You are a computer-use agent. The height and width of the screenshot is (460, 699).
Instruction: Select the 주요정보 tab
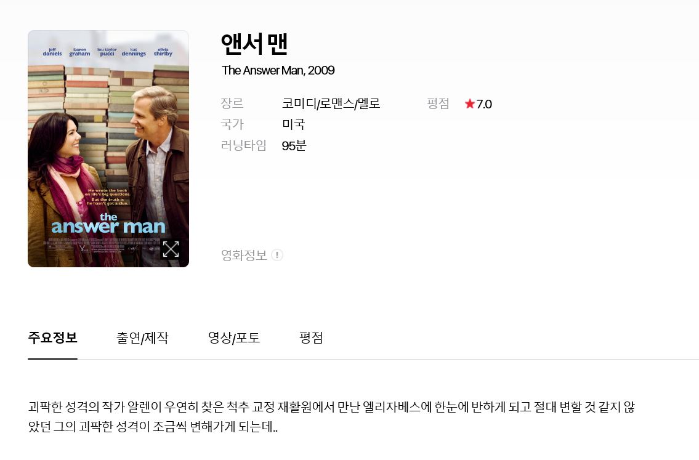click(x=52, y=338)
